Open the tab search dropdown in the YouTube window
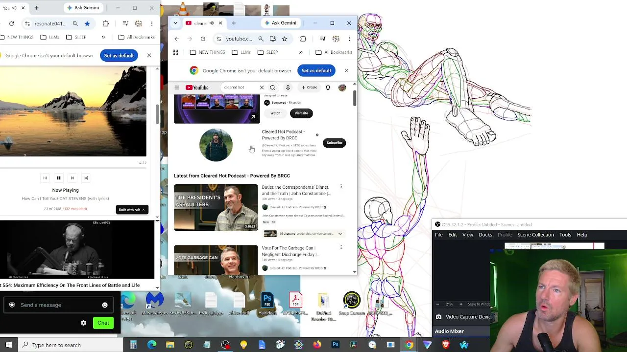 175,23
